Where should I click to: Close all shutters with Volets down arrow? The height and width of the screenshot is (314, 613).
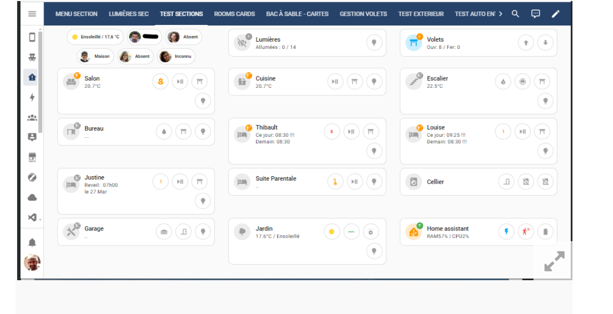click(x=545, y=43)
